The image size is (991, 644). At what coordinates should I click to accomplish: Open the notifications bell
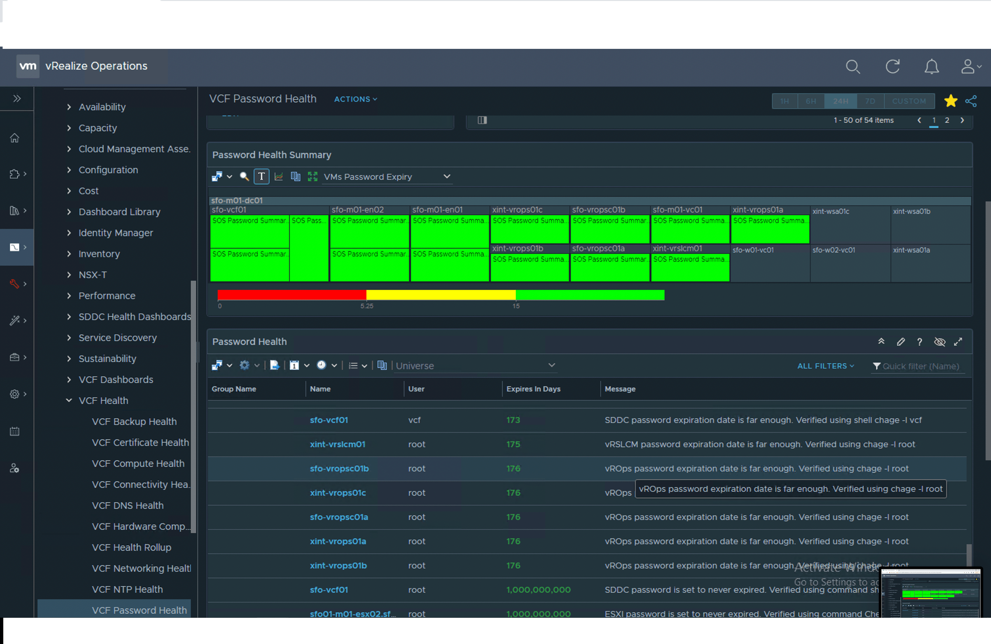(x=931, y=67)
